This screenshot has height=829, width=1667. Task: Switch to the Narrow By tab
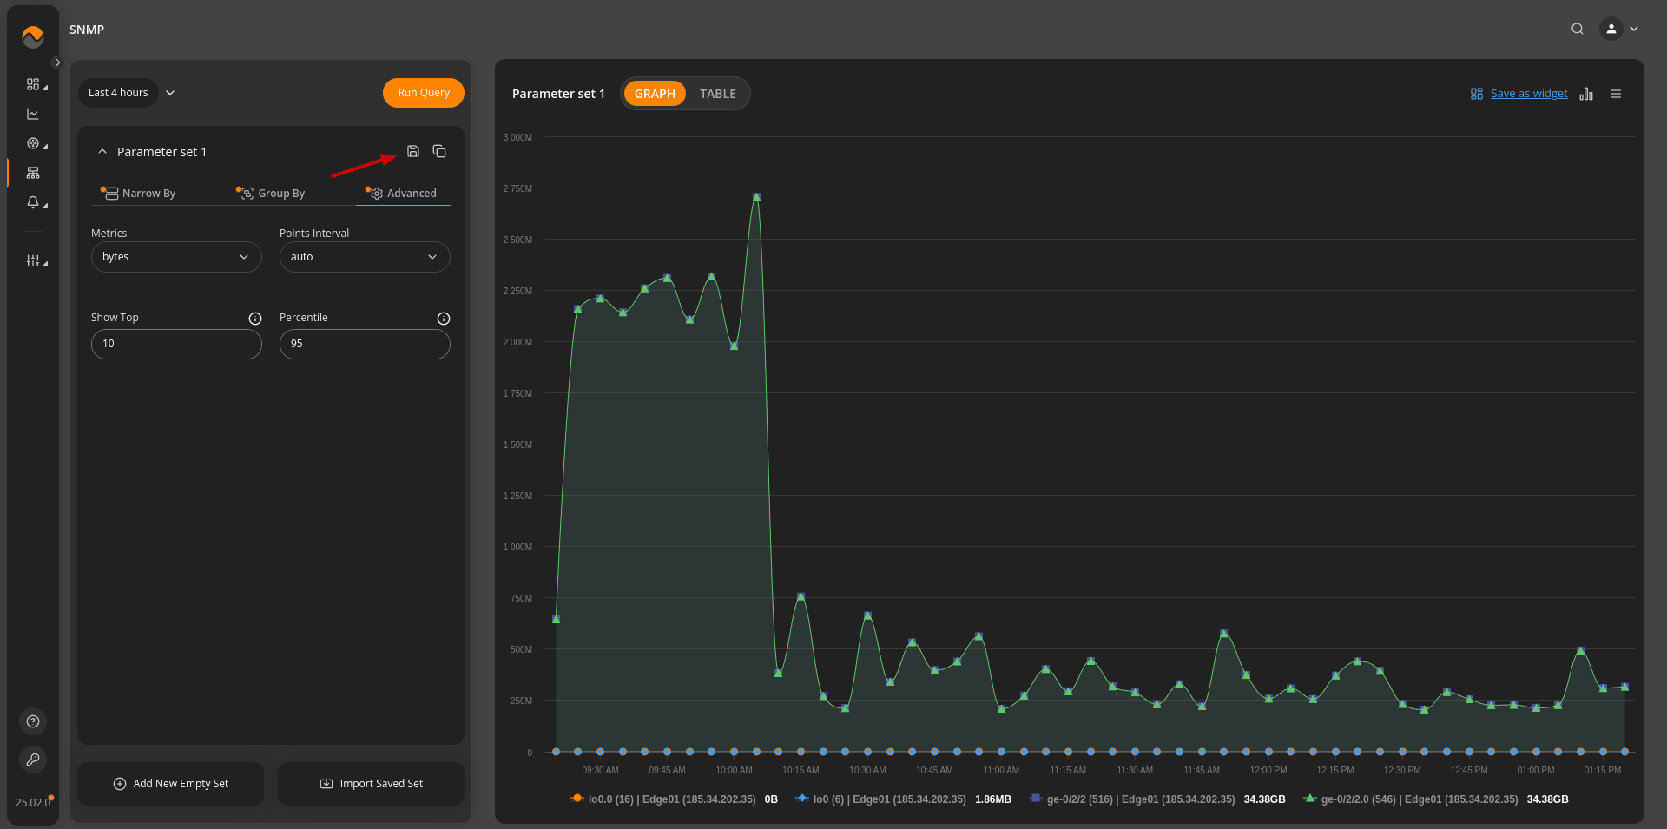tap(139, 193)
